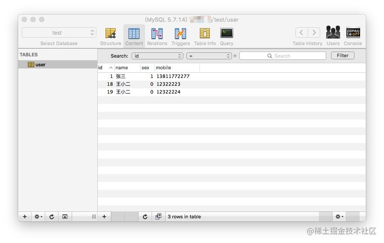Toggle the Console window icon
Viewport: 384px width, 243px height.
353,36
